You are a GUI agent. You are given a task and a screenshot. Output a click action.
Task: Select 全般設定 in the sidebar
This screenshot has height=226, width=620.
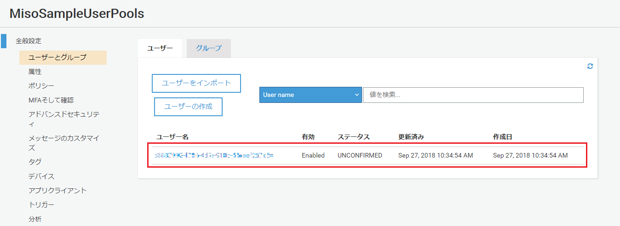(29, 41)
